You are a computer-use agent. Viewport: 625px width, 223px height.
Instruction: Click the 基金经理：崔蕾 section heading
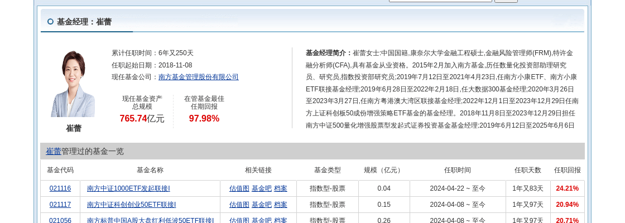click(84, 22)
